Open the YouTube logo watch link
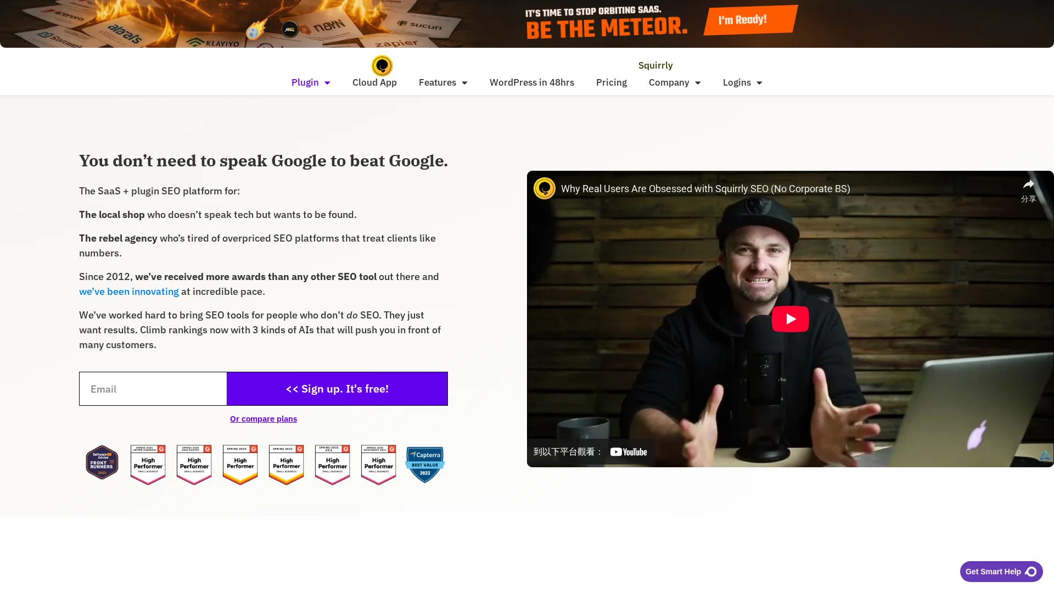This screenshot has height=593, width=1054. coord(629,452)
